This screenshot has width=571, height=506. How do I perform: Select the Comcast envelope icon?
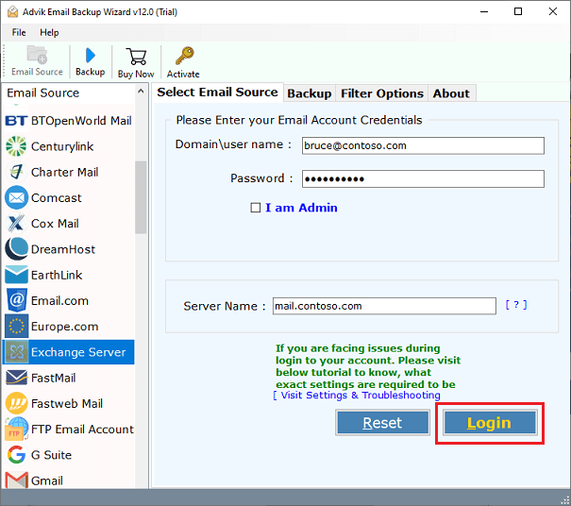pyautogui.click(x=16, y=198)
